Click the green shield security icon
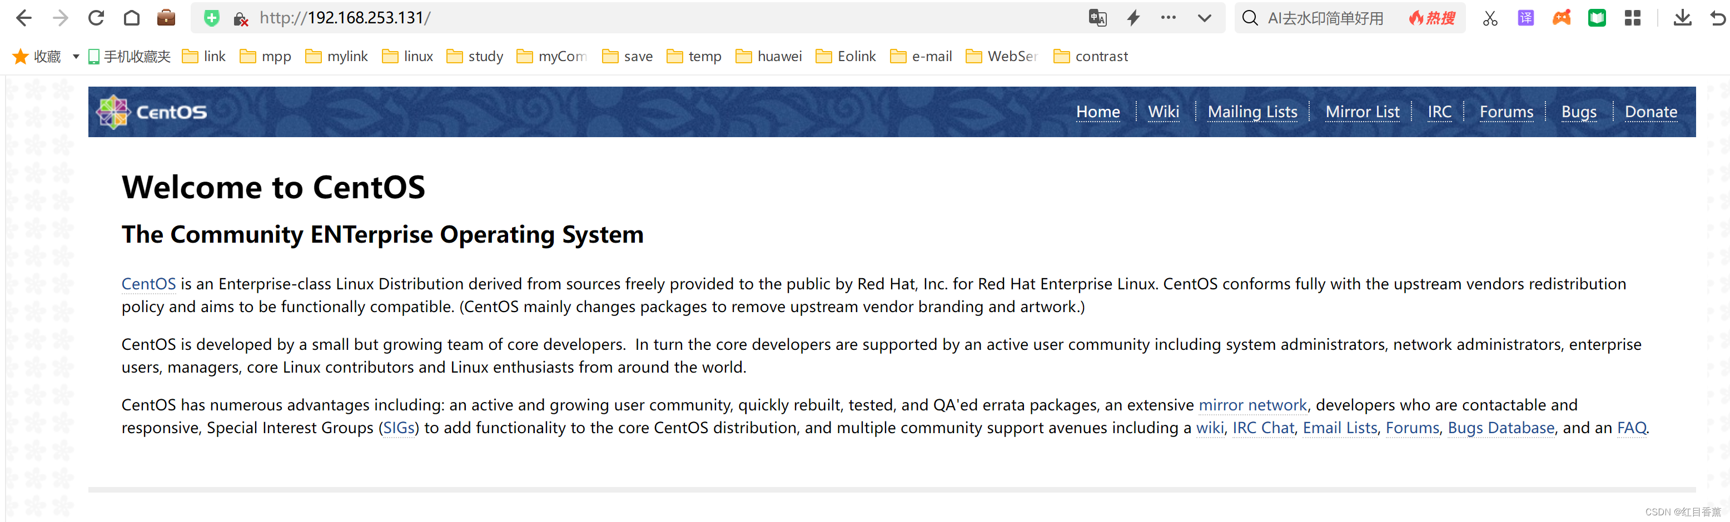Image resolution: width=1730 pixels, height=522 pixels. click(x=212, y=18)
